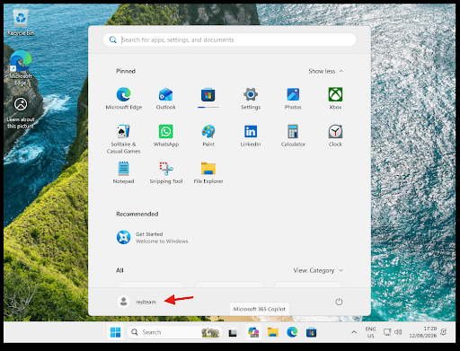Launch the Snipping Tool

point(166,172)
